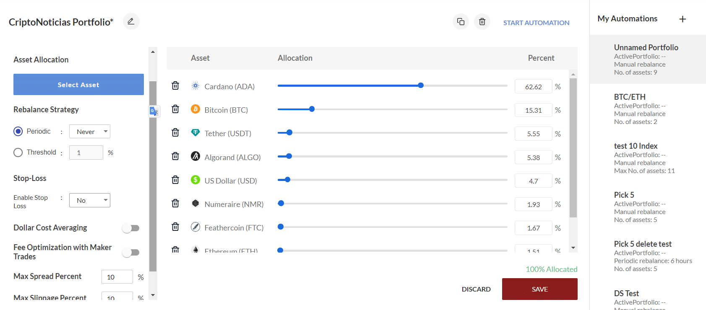
Task: Enable Dollar Cost Averaging toggle
Action: (x=131, y=228)
